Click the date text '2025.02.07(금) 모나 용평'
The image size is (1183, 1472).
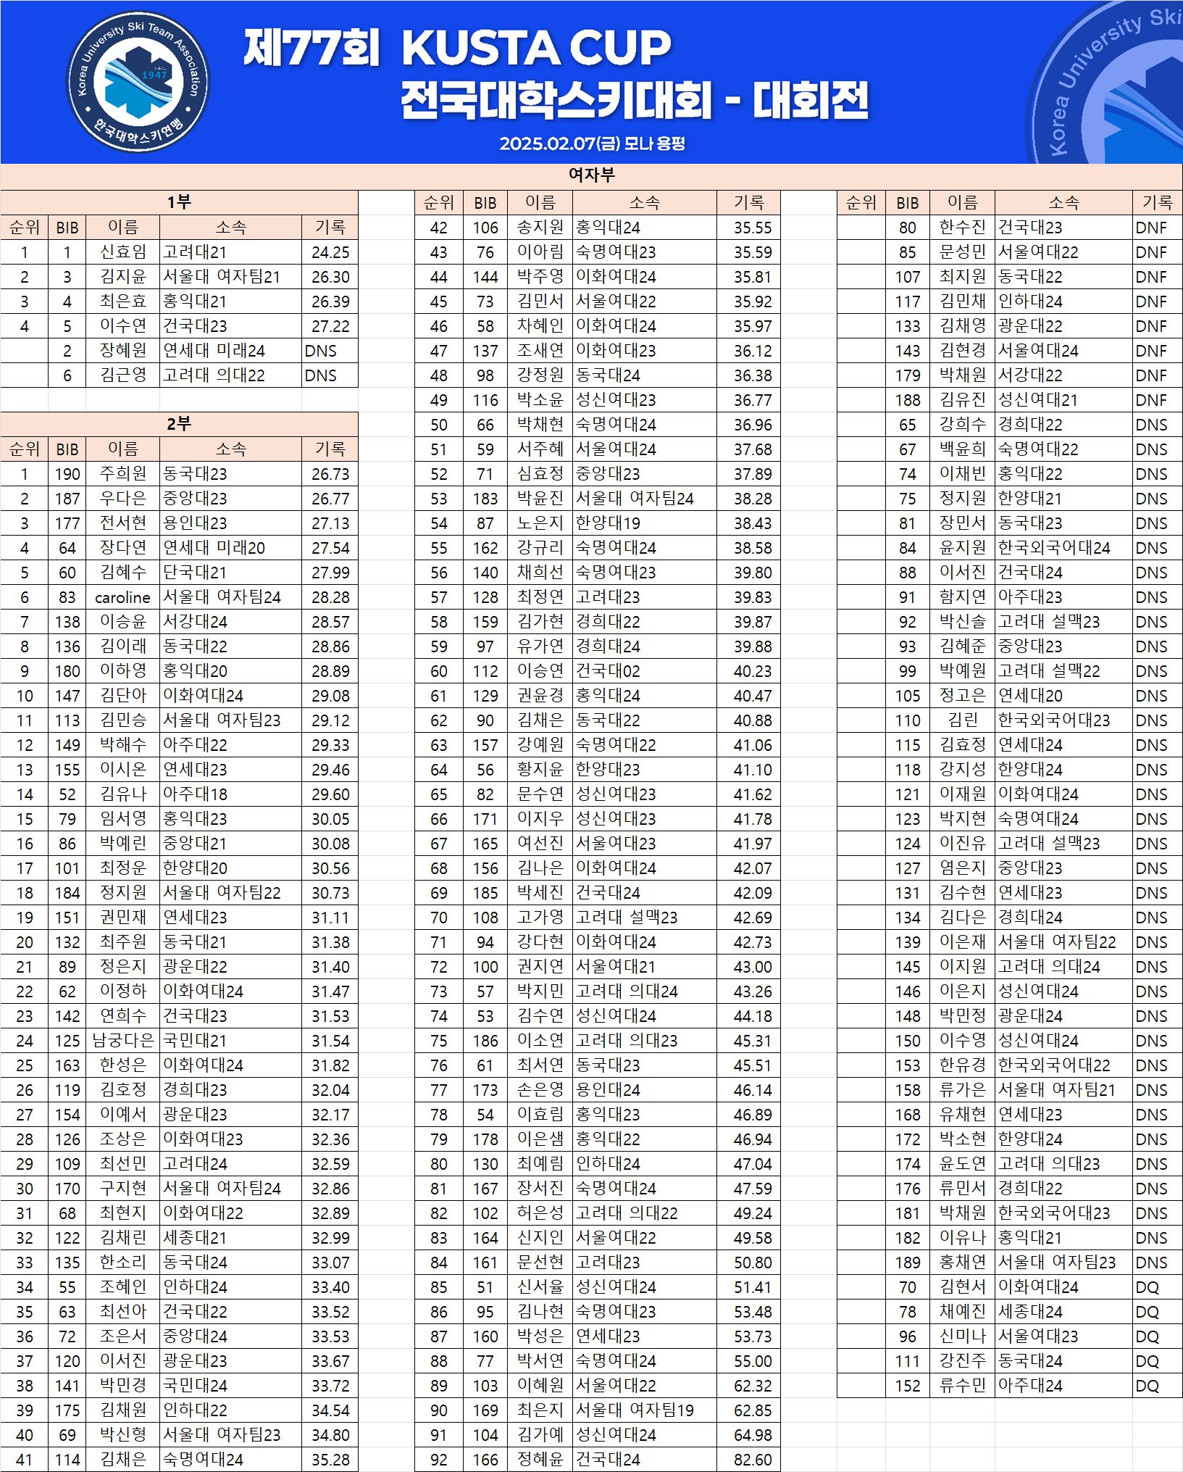[592, 144]
